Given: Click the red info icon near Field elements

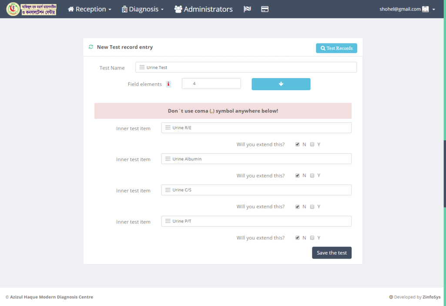Looking at the screenshot, I should pyautogui.click(x=168, y=84).
